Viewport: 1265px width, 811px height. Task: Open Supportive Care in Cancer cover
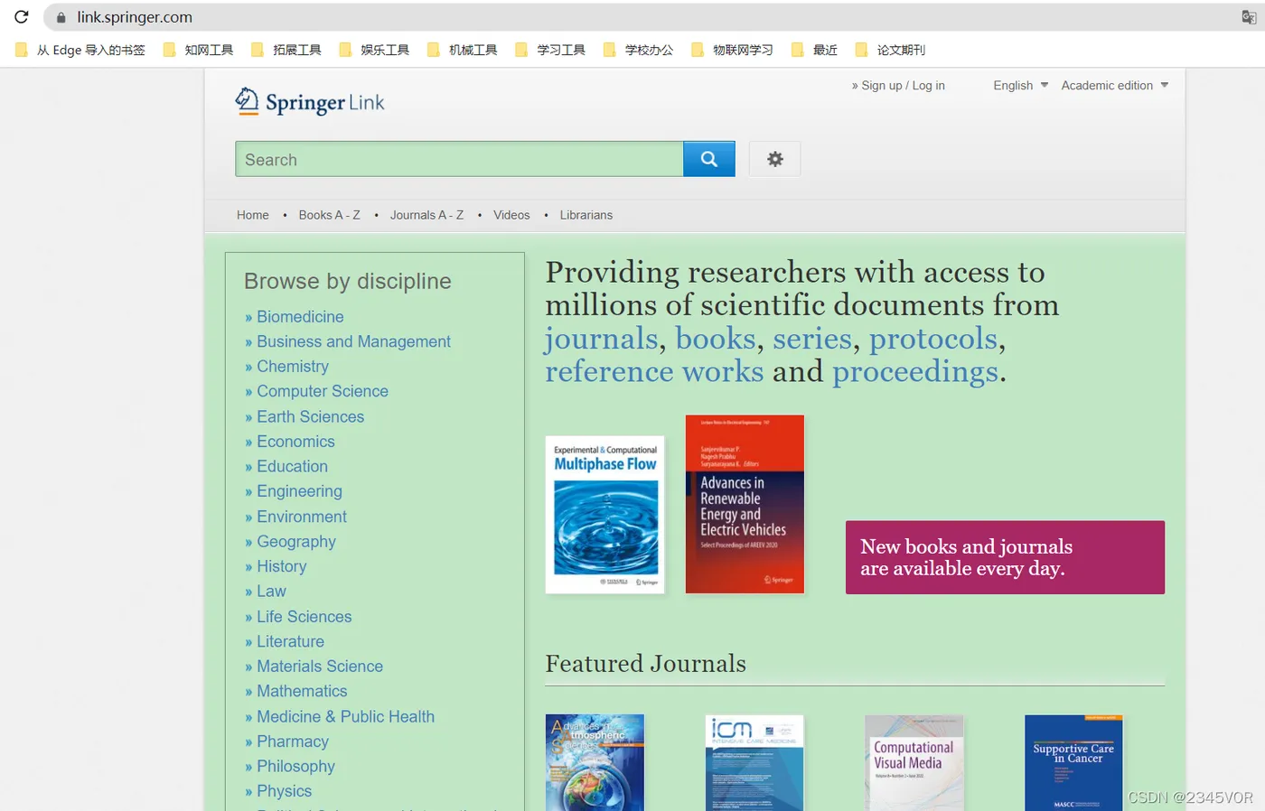[x=1073, y=762]
